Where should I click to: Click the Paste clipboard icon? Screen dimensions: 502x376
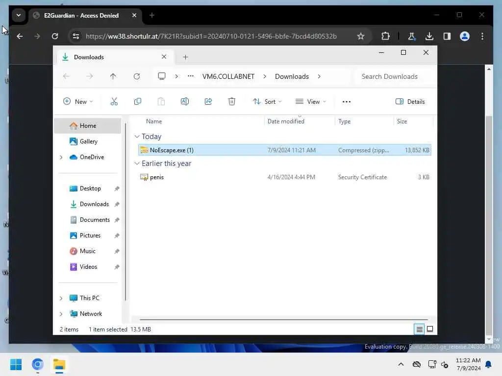point(161,102)
